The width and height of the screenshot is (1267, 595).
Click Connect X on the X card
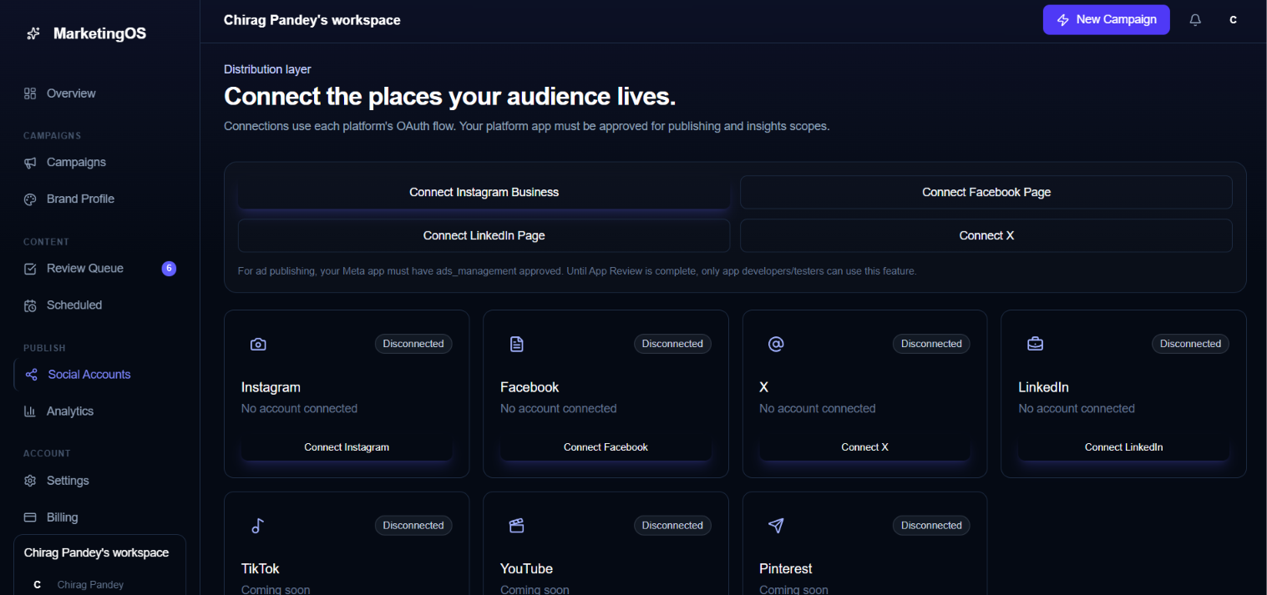click(864, 447)
